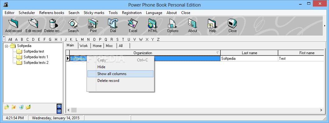Viewport: 329px width, 123px height.
Task: Select the Softpedia tests 1 folder
Action: (x=36, y=57)
